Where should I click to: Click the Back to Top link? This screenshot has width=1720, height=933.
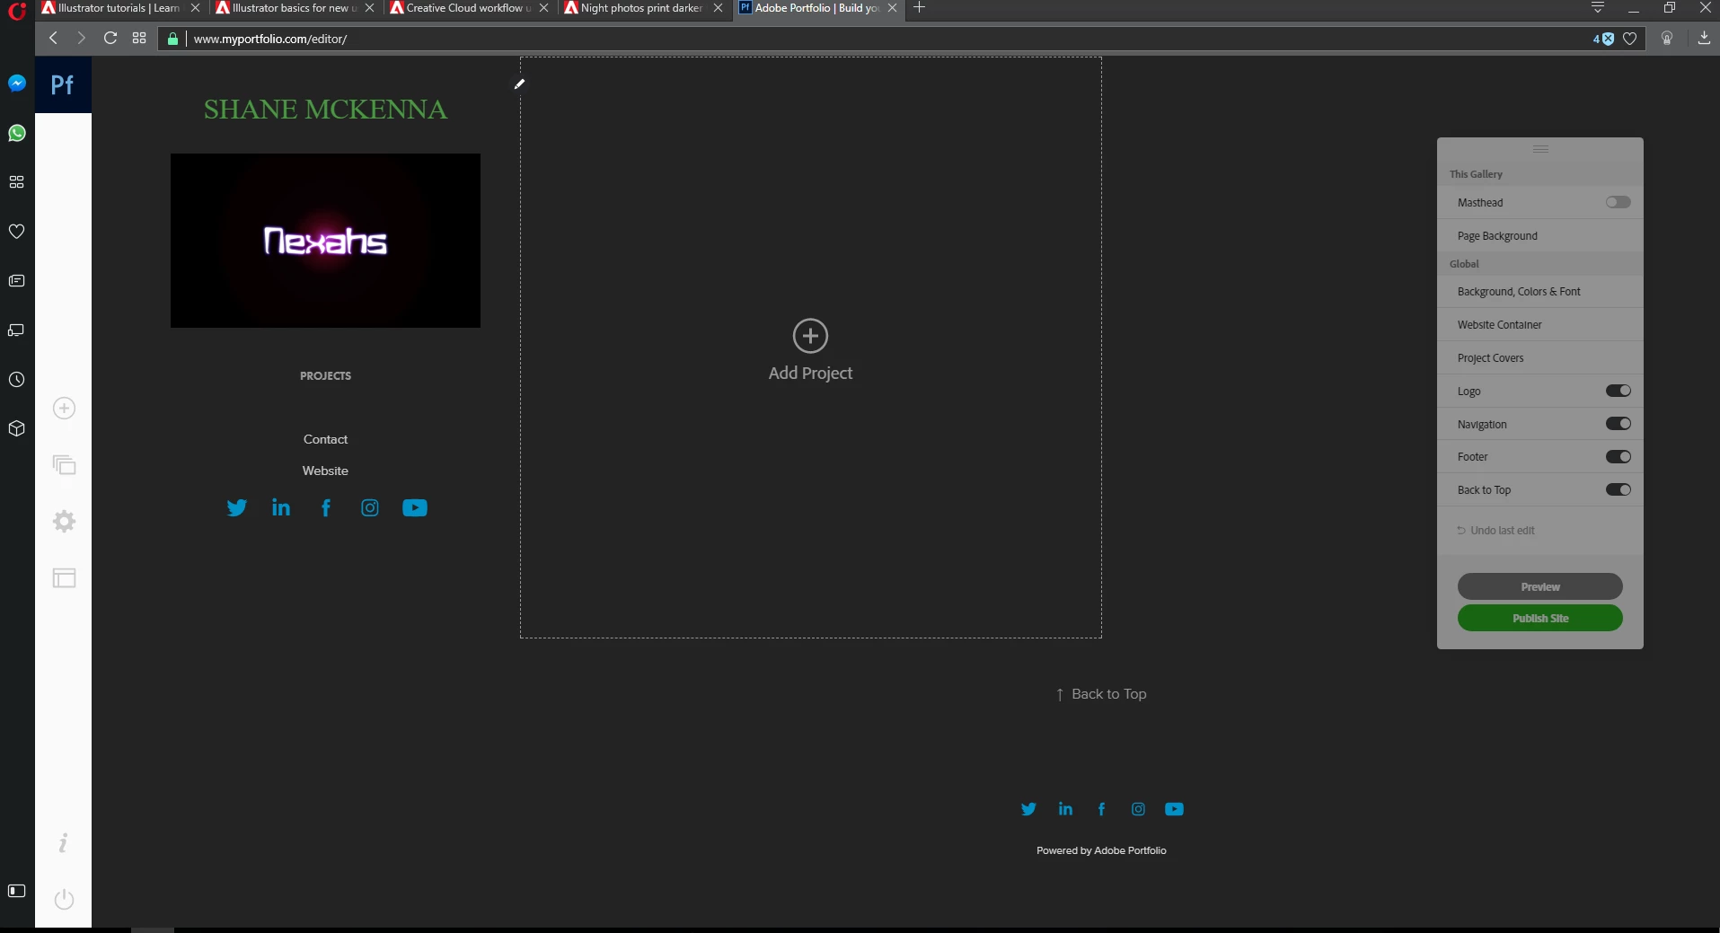point(1101,694)
